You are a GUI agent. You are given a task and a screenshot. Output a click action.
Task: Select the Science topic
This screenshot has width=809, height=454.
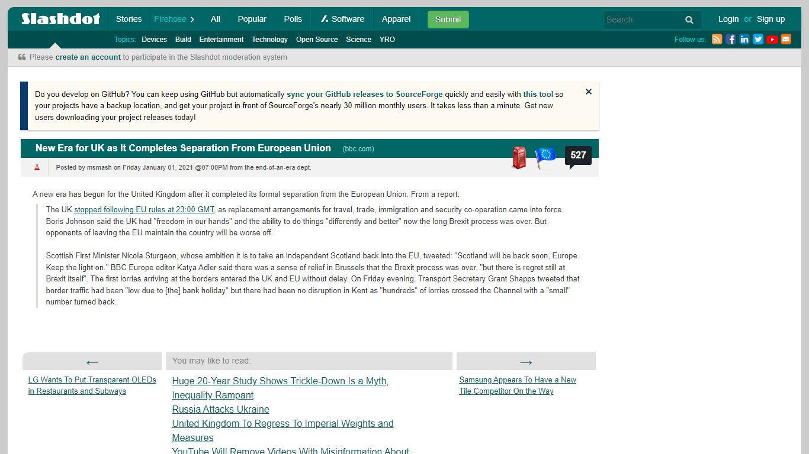[x=359, y=40]
